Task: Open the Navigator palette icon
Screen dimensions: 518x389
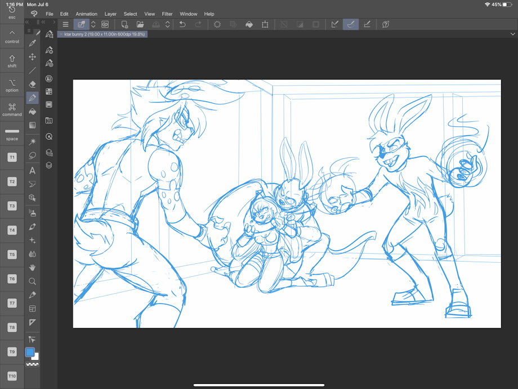Action: [49, 136]
